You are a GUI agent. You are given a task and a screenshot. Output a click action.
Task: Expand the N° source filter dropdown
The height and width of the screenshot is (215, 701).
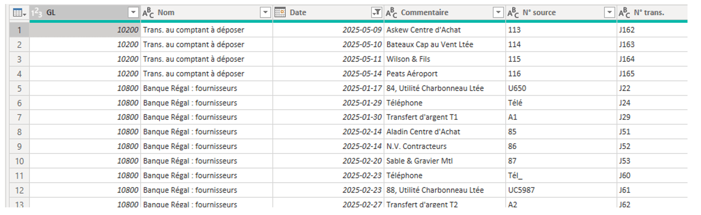tap(609, 13)
